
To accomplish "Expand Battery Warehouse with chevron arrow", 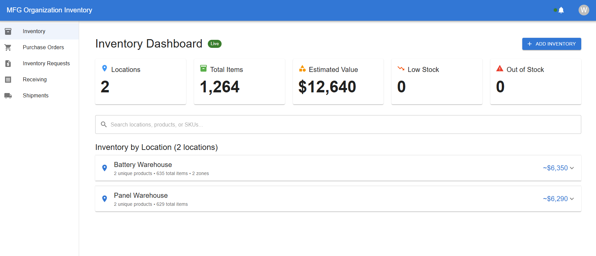I will (572, 168).
